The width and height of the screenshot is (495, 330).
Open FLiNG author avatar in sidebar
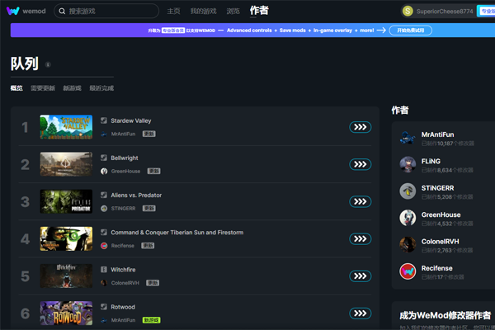point(408,163)
